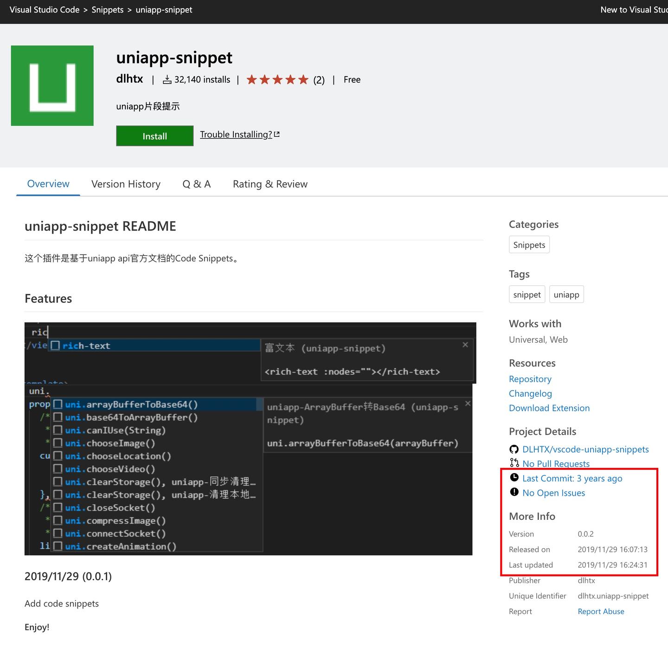Click the clock icon by Last Commit
This screenshot has width=668, height=646.
tap(514, 477)
